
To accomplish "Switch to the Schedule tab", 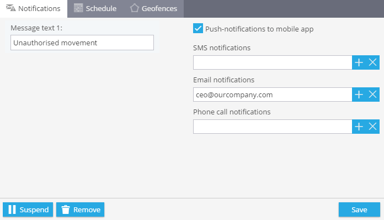I will (x=95, y=9).
